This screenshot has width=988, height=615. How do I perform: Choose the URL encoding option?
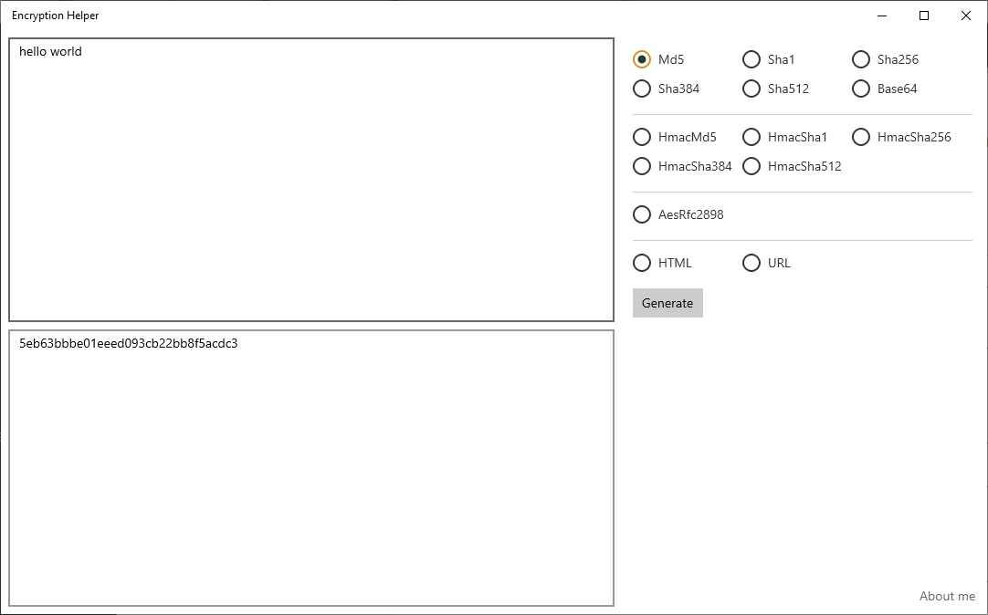(x=752, y=263)
